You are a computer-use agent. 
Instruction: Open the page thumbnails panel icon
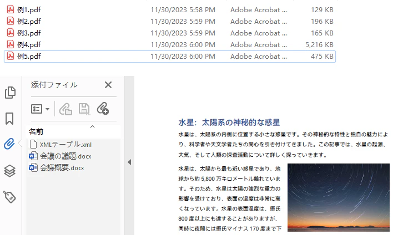point(10,93)
